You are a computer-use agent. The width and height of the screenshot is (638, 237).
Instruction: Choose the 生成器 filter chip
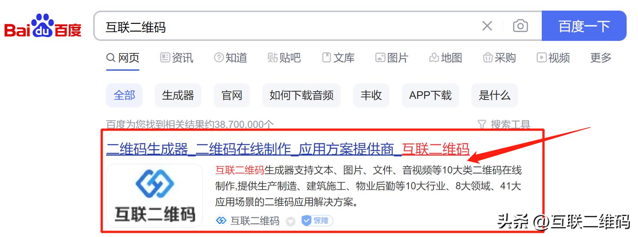click(178, 95)
